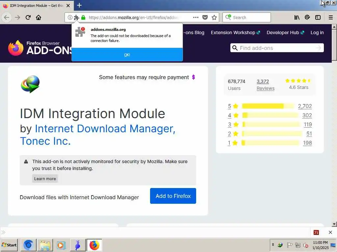
Task: Click the Firefox Browser ADD-ONS logo
Action: click(x=40, y=48)
